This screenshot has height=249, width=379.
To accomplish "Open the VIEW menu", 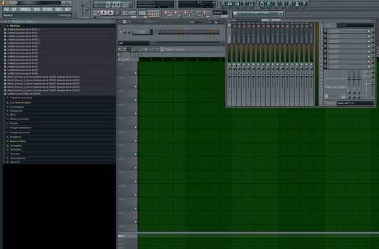I will 37,9.
